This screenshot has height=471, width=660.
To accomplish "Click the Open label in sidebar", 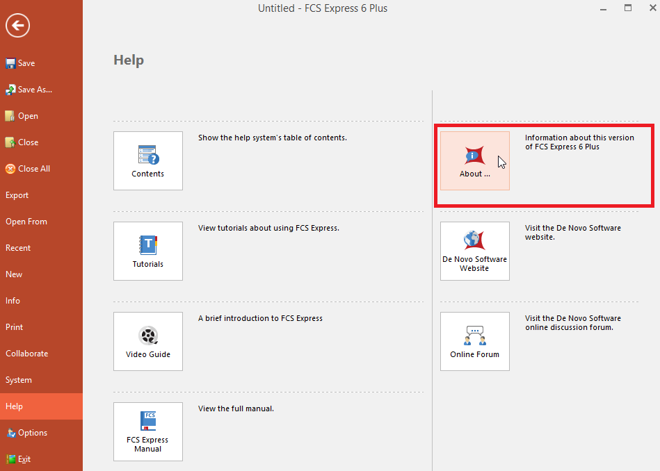I will pyautogui.click(x=28, y=117).
